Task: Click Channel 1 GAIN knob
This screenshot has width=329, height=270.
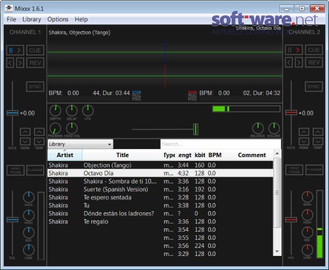Action: tap(29, 197)
